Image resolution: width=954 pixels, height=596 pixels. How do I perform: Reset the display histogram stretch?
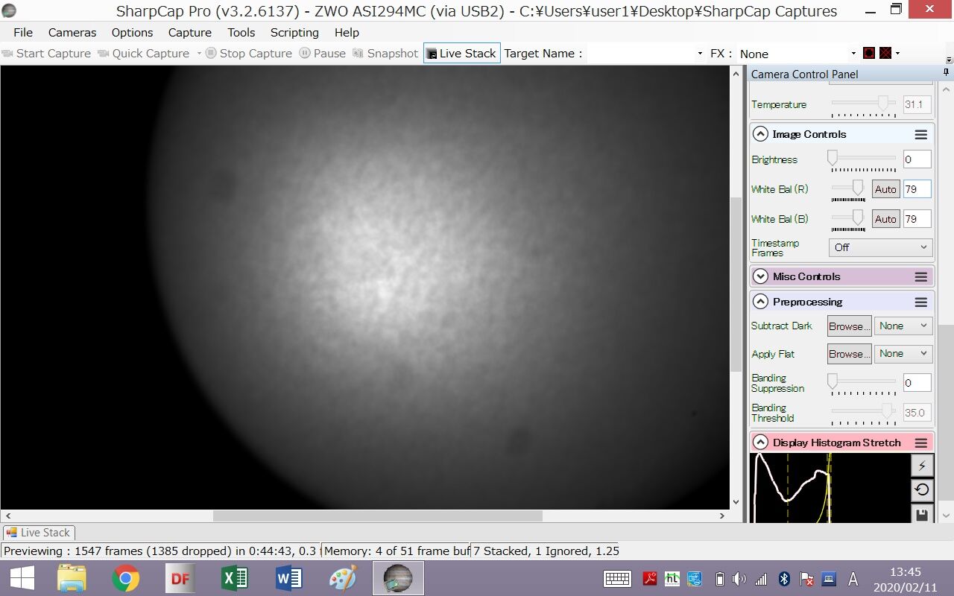pos(922,489)
